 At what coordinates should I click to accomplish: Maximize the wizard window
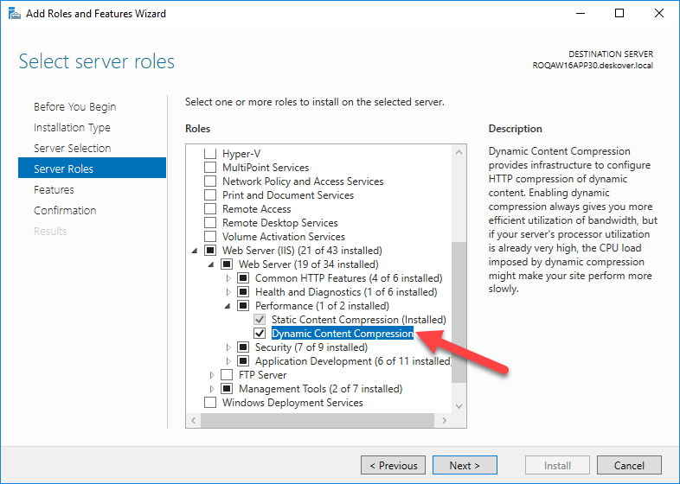[619, 13]
